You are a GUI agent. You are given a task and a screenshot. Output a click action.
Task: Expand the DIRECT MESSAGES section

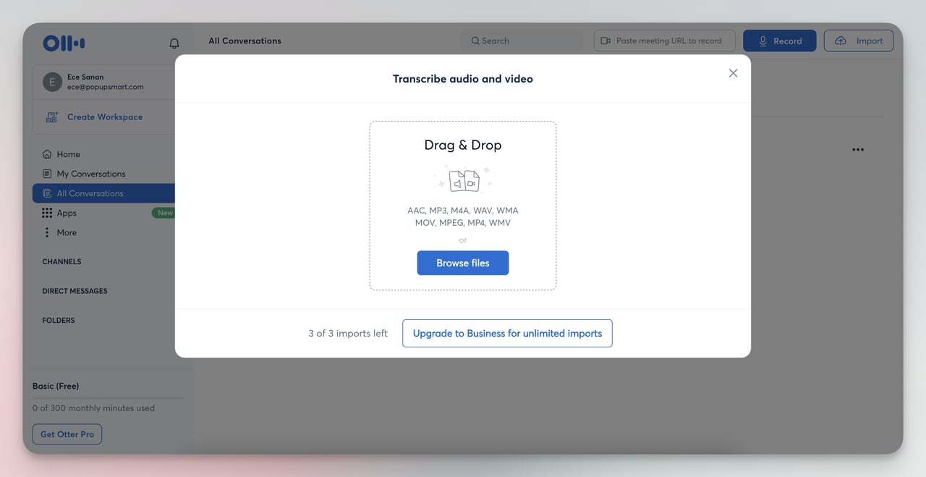click(75, 291)
